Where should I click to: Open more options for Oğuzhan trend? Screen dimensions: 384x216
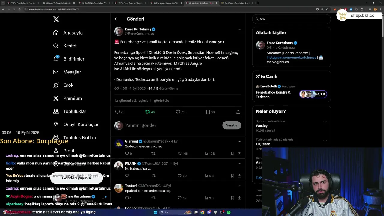[325, 140]
